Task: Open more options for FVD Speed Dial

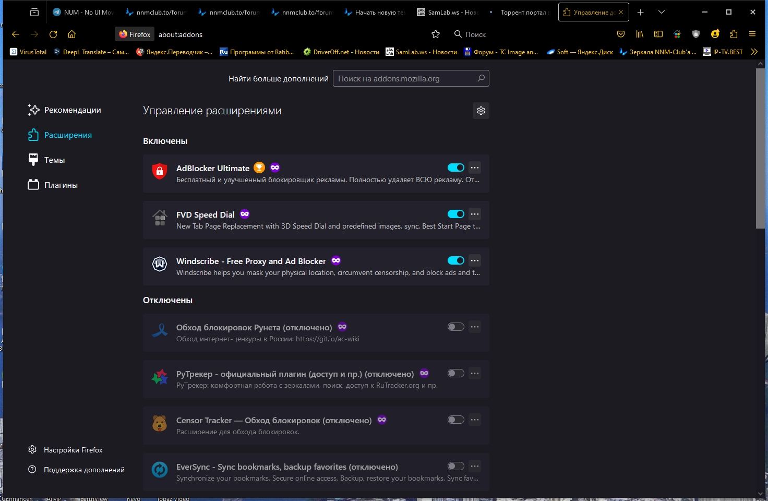Action: coord(474,214)
